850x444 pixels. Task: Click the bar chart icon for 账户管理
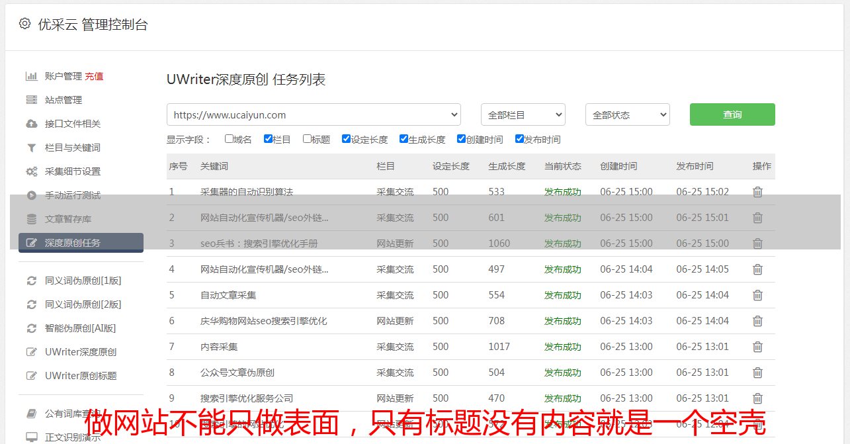pyautogui.click(x=31, y=76)
